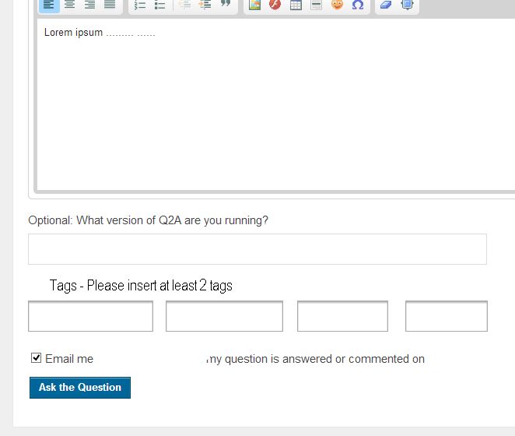
Task: Center align the text
Action: pos(69,5)
